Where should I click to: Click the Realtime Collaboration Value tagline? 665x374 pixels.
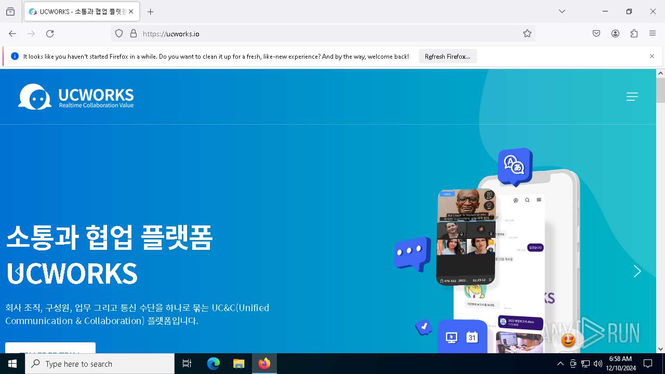point(96,105)
